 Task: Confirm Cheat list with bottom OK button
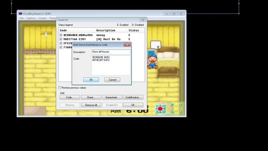pyautogui.click(x=133, y=105)
